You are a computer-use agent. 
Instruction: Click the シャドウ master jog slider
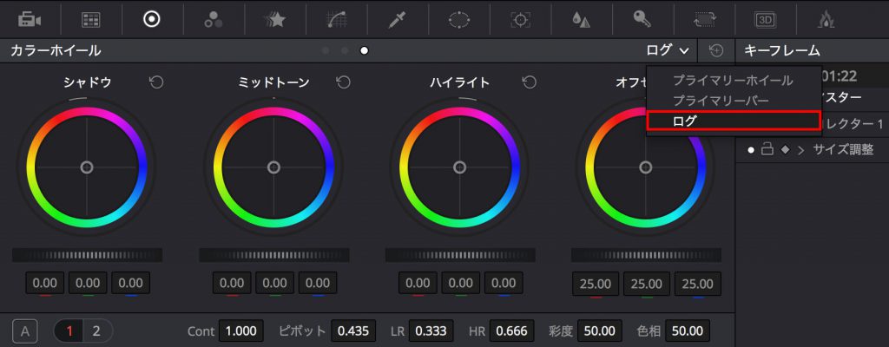click(88, 255)
